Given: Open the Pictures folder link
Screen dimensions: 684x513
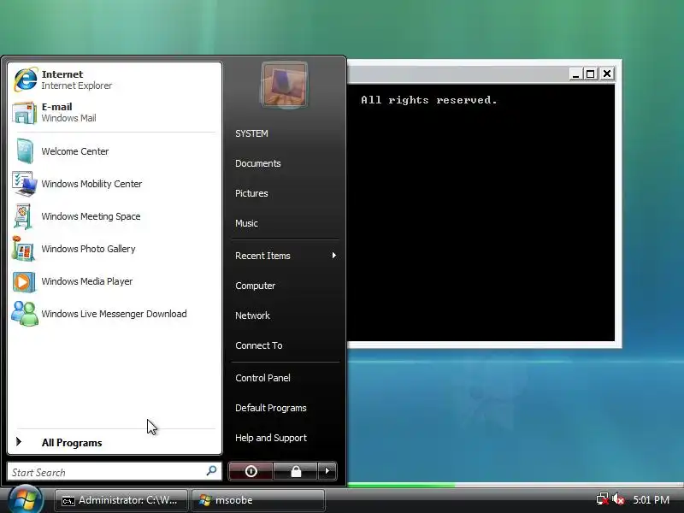Looking at the screenshot, I should (251, 193).
